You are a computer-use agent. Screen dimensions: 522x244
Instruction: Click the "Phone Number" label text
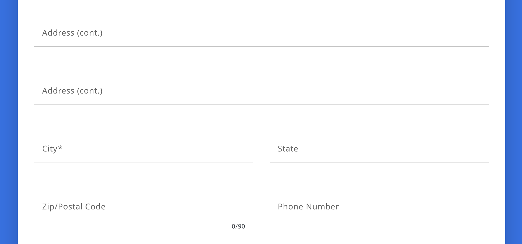[308, 207]
